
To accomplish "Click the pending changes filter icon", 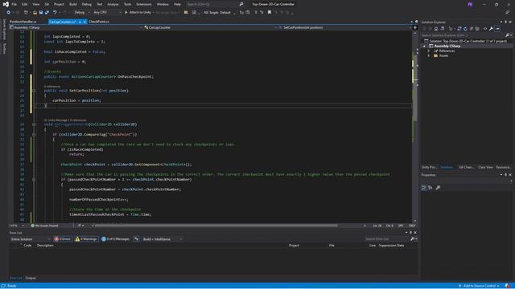I will point(451,29).
